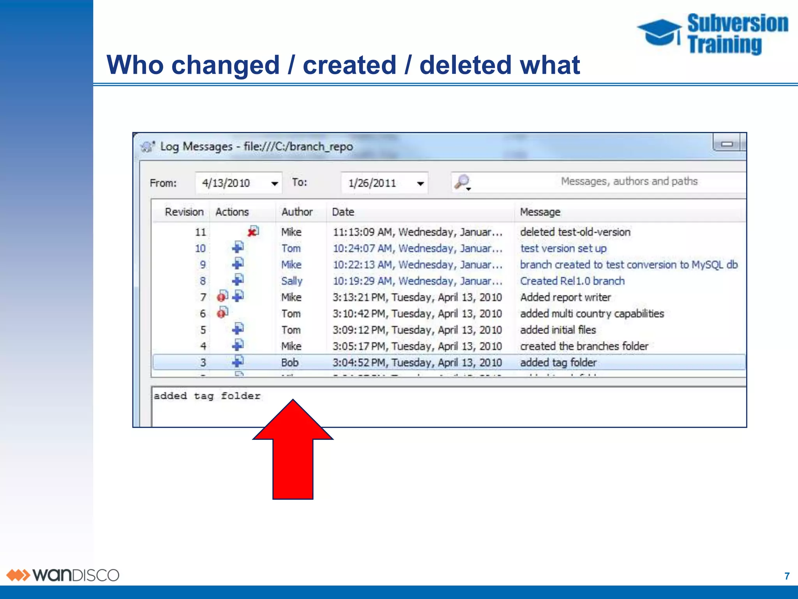
Task: Click the added action icon in revision 5
Action: (x=238, y=329)
